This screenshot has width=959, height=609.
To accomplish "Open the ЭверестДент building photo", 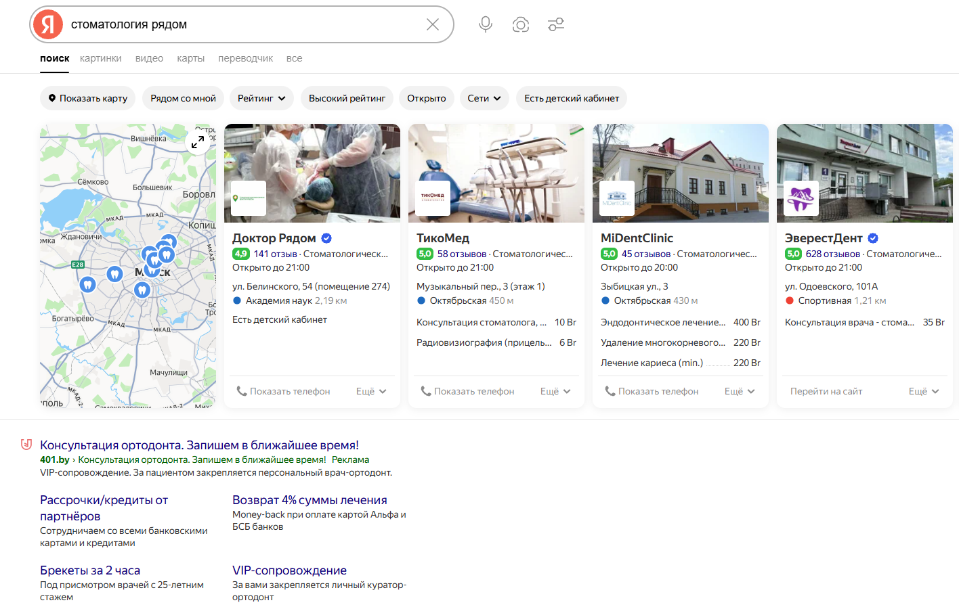I will pyautogui.click(x=865, y=173).
